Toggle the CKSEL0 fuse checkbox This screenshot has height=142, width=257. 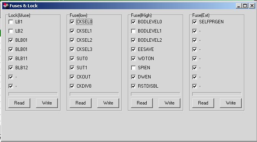[72, 22]
